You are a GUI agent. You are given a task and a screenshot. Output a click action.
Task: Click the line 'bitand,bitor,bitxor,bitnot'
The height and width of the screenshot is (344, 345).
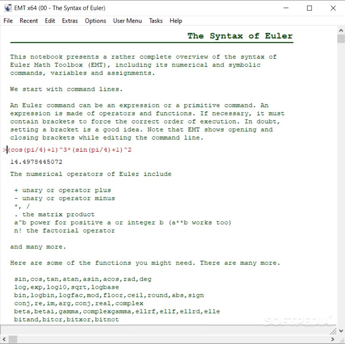point(66,320)
